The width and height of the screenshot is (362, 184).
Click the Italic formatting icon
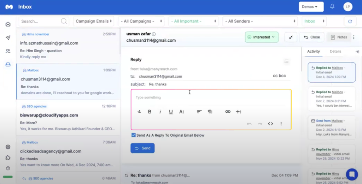160,112
